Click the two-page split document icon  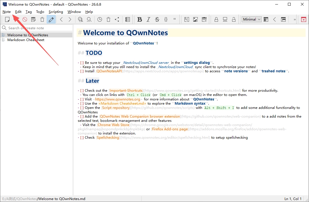tap(187, 19)
